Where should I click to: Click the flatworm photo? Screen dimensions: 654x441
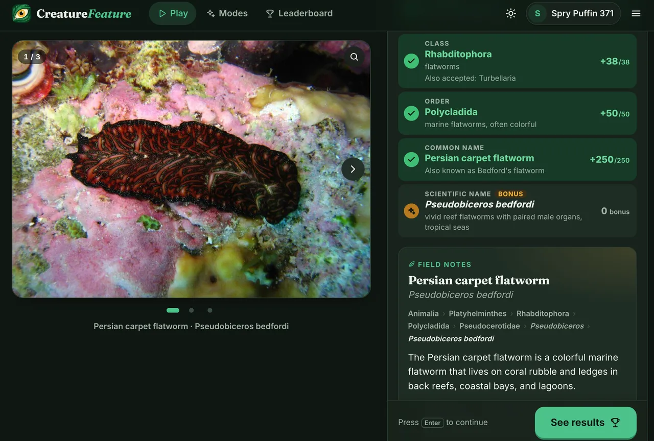pos(191,169)
